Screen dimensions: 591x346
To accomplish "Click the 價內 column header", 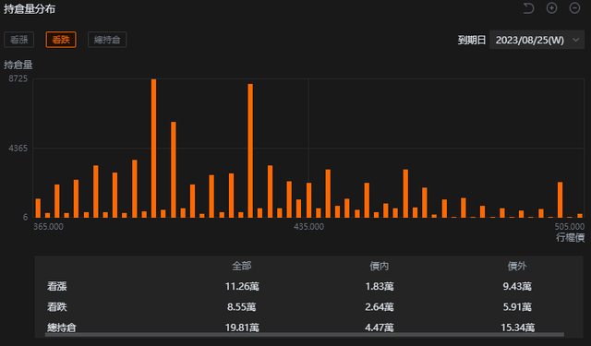I will (380, 266).
